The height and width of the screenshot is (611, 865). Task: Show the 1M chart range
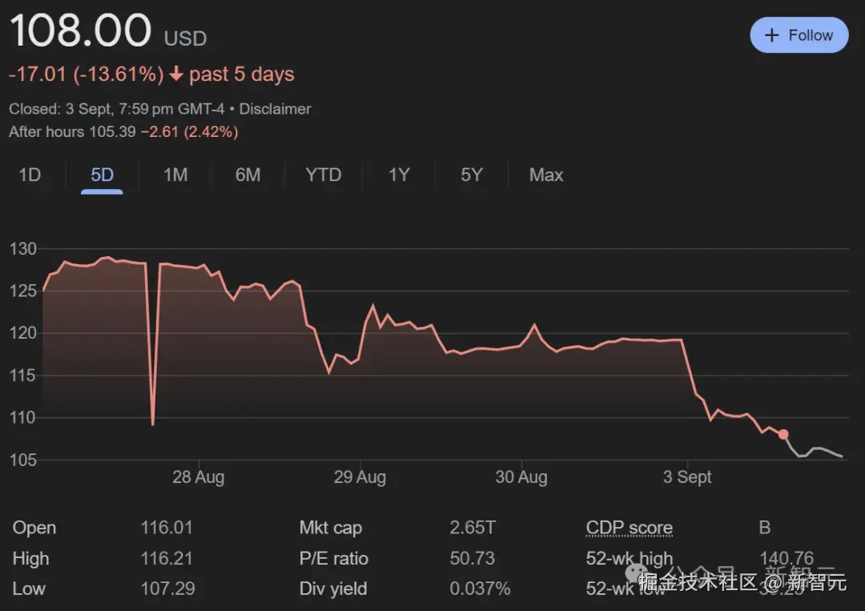175,175
